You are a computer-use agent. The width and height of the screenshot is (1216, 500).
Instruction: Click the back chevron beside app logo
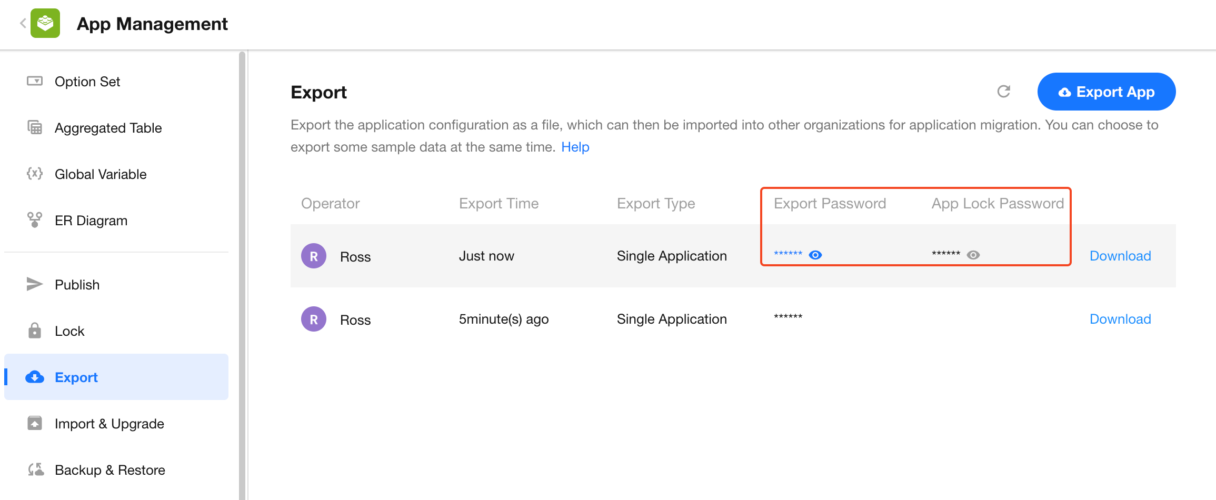coord(23,23)
